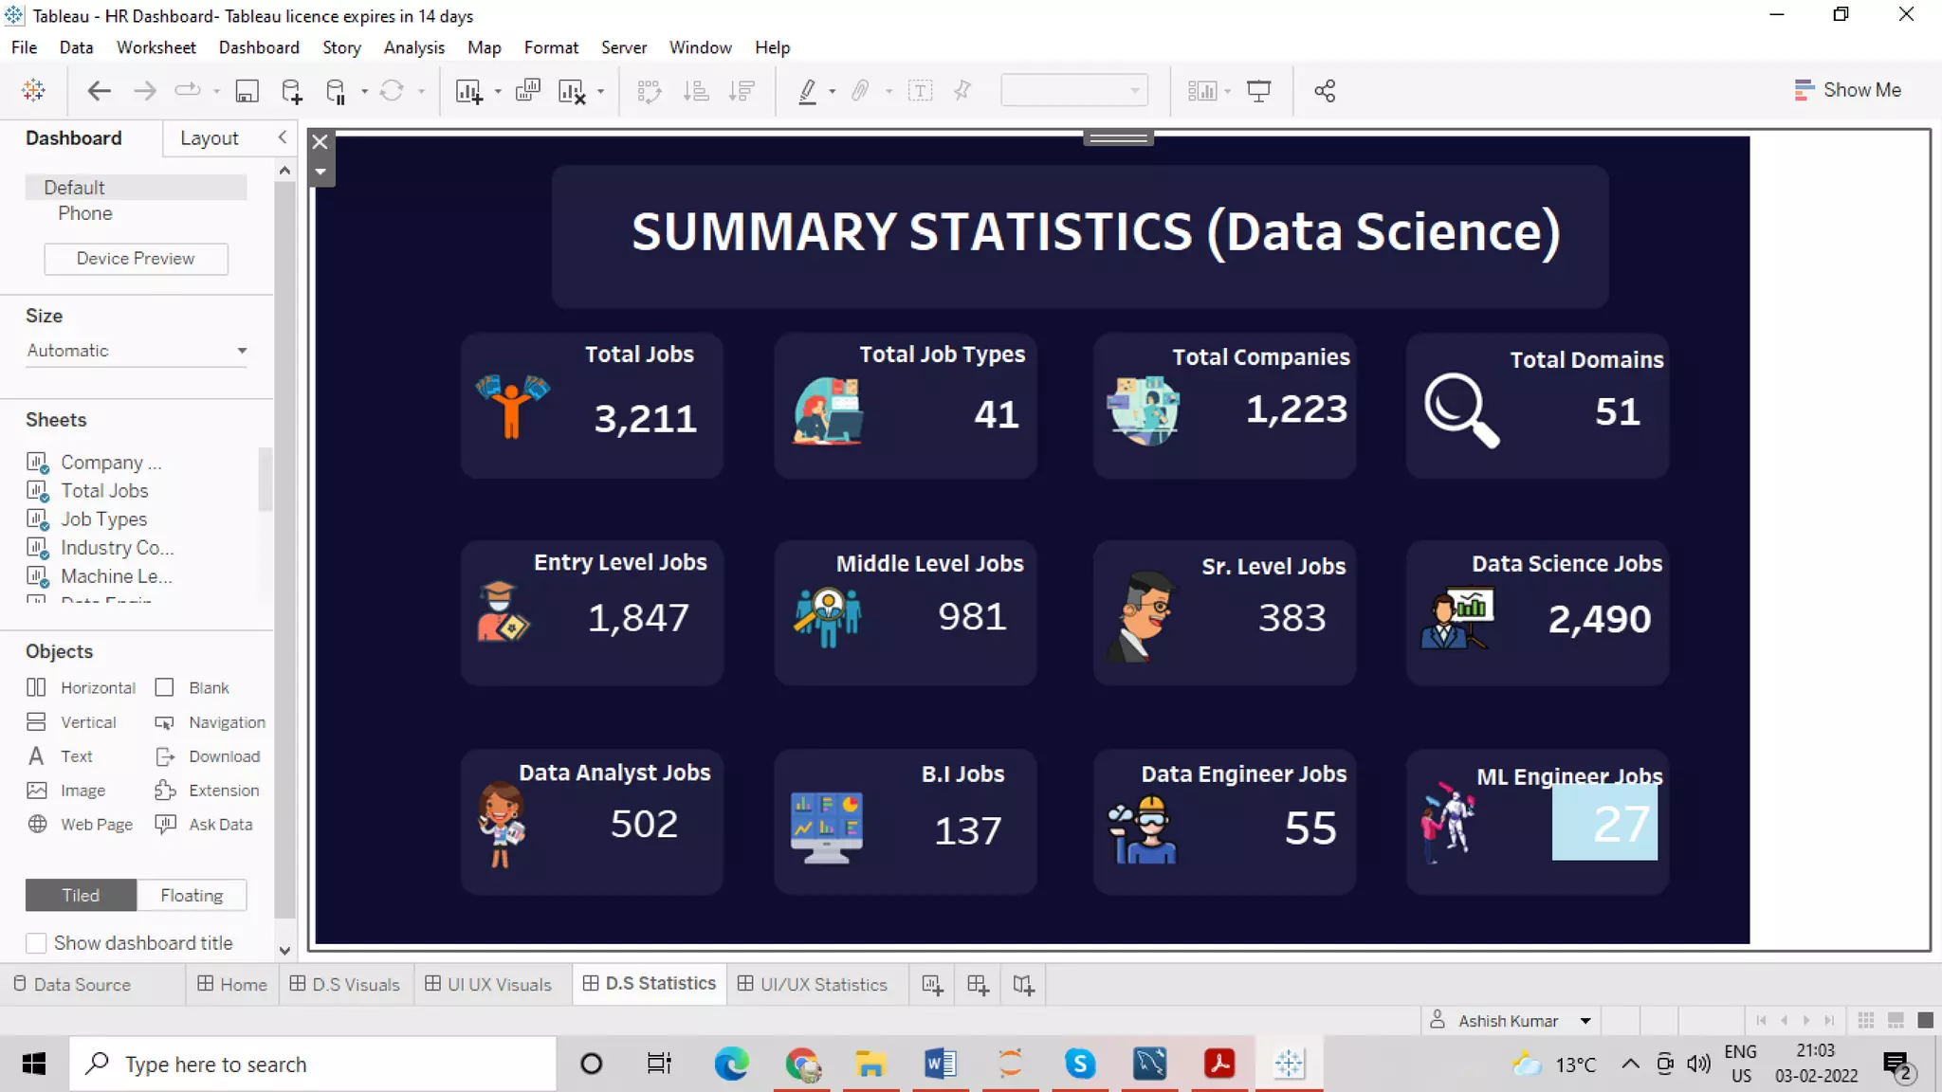Screen dimensions: 1942x1092
Task: Click the Device Preview button
Action: point(136,259)
